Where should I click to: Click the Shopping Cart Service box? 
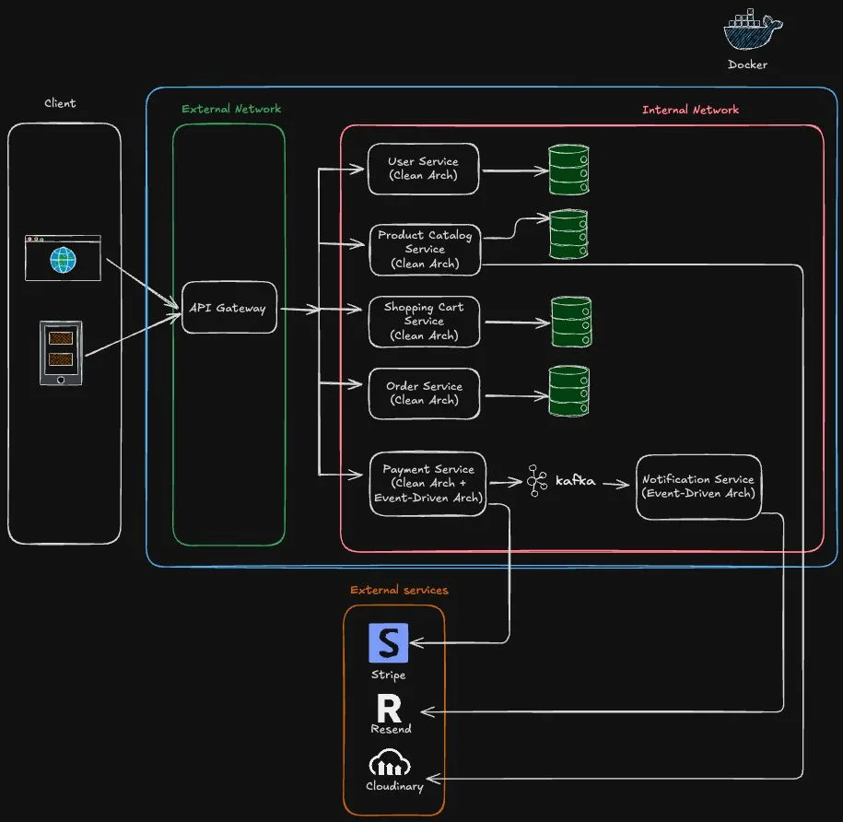pos(424,322)
